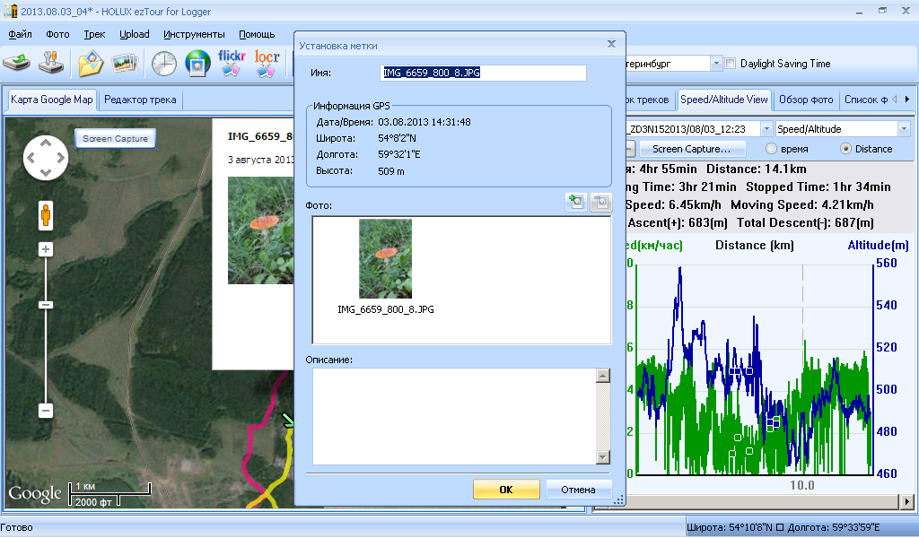Screen dimensions: 919x538
Task: Enable the Daylight Saving Time checkbox
Action: click(x=731, y=64)
